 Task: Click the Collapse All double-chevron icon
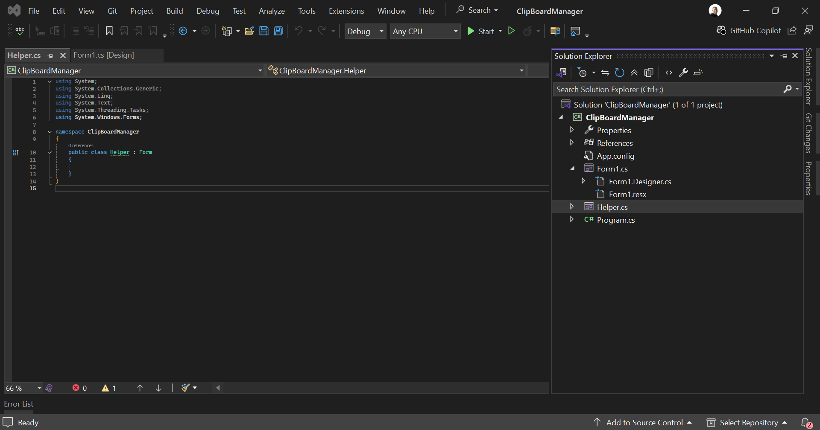point(634,73)
